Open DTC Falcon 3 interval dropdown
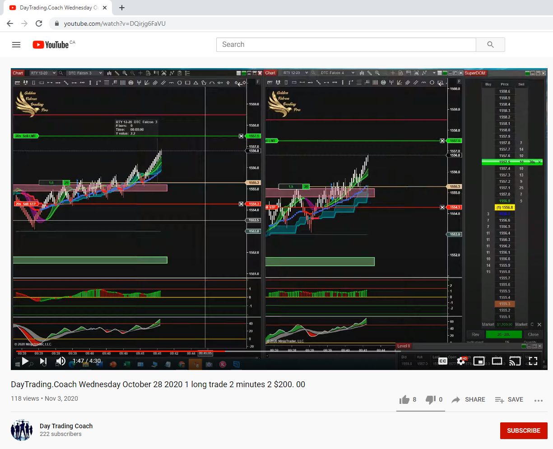Screen dimensions: 553x449 85,73
